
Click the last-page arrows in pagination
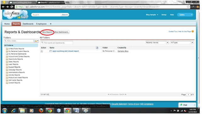click(x=126, y=94)
